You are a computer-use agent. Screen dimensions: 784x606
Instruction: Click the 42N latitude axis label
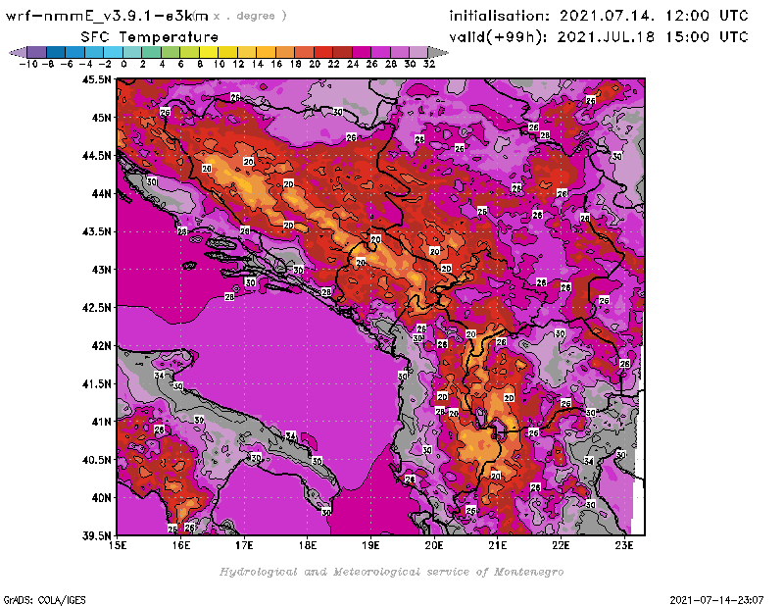click(x=101, y=346)
